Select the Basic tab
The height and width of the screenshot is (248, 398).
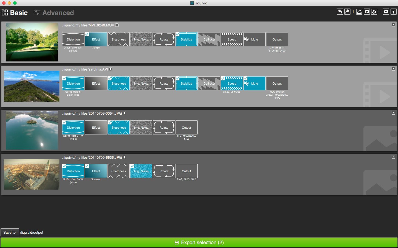[15, 13]
